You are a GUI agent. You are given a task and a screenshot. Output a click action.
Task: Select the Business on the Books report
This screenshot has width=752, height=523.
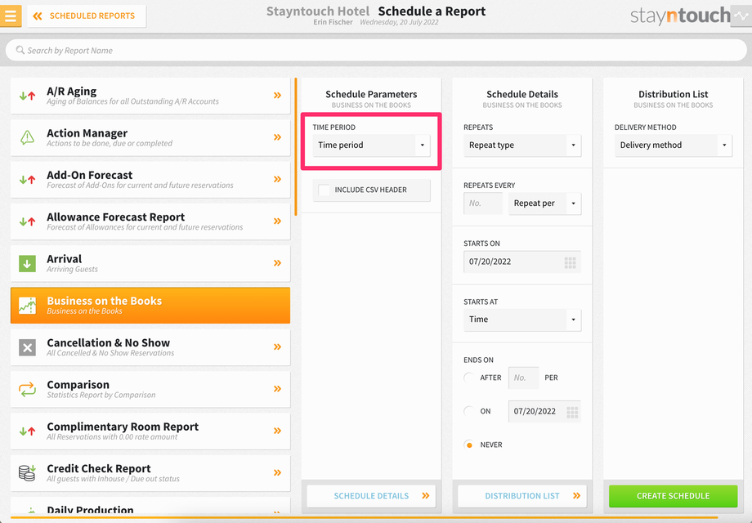pos(150,306)
